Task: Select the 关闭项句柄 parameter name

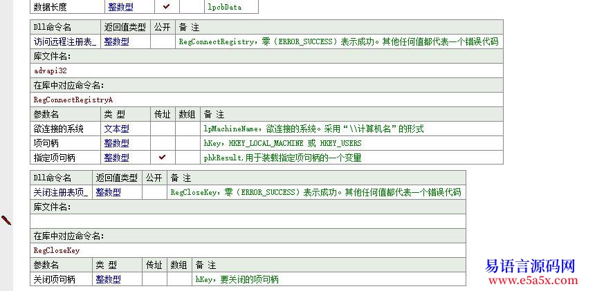Action: pyautogui.click(x=54, y=279)
